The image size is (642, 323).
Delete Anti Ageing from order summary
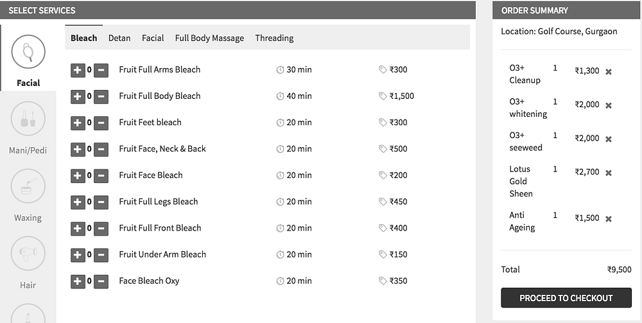(609, 219)
